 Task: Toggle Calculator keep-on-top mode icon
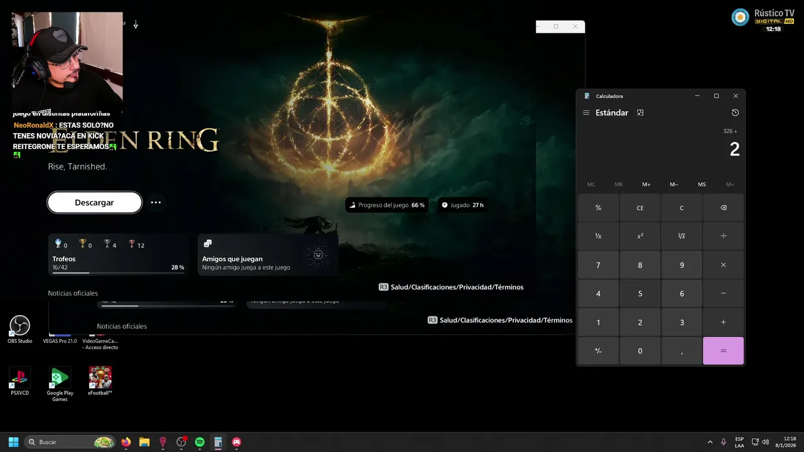point(640,113)
